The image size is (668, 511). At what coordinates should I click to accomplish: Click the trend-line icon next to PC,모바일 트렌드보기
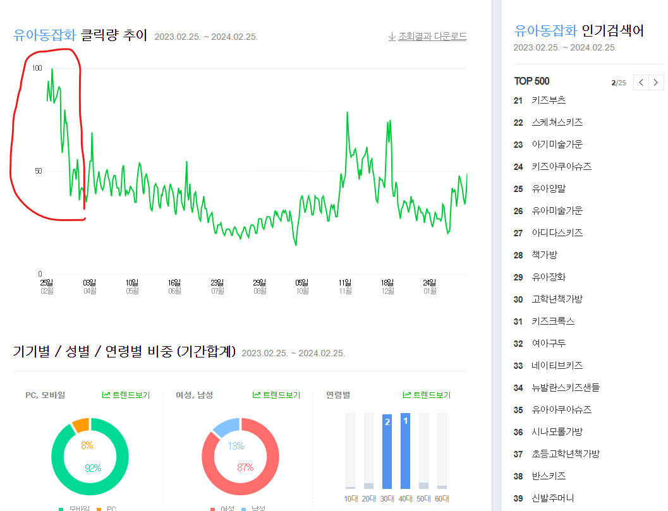click(x=106, y=394)
